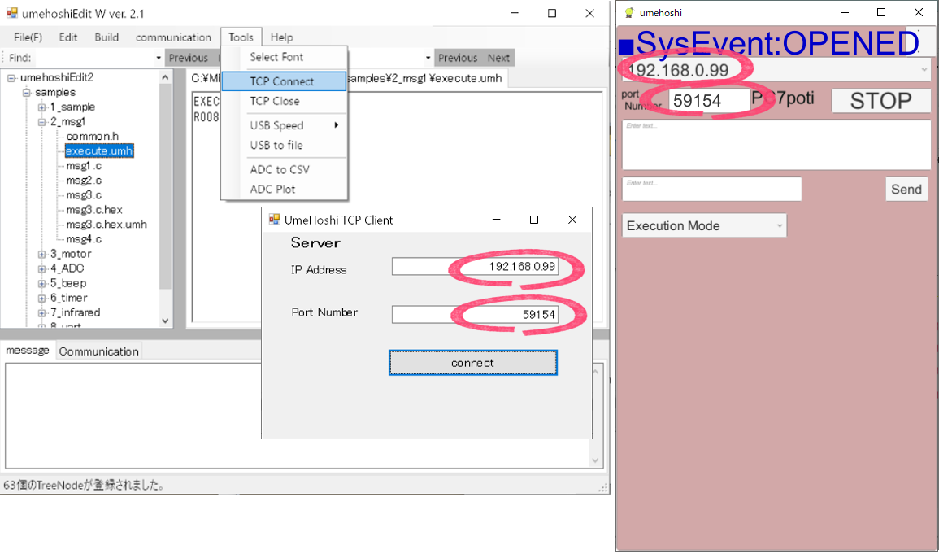Image resolution: width=939 pixels, height=554 pixels.
Task: Click the umehoshiEdit W application title icon
Action: click(11, 13)
